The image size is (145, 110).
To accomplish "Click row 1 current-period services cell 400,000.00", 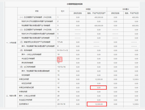I will click(97, 17).
